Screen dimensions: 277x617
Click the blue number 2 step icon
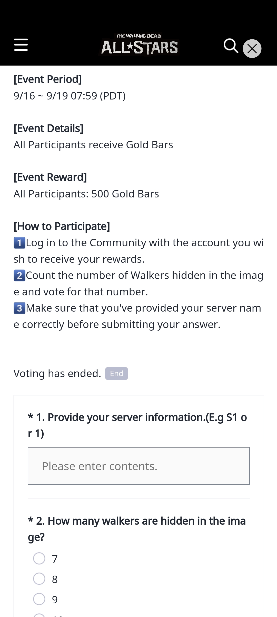click(x=19, y=276)
